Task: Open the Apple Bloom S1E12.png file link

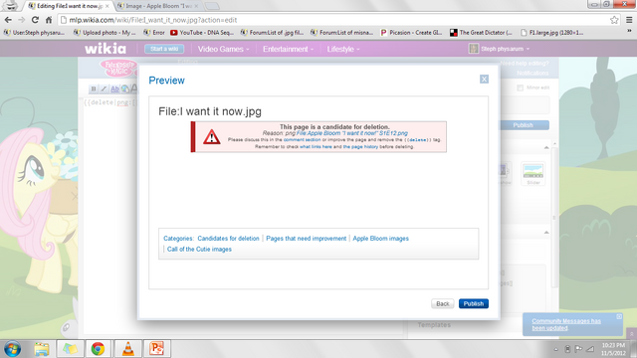Action: [x=351, y=133]
